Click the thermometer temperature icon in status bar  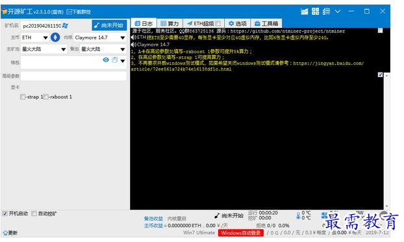point(298,215)
